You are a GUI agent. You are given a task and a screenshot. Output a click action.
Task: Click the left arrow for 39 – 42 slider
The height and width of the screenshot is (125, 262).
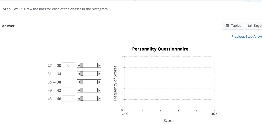79,90
